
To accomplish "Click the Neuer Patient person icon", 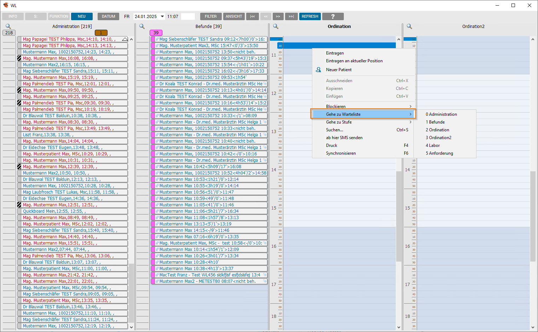I will (x=318, y=70).
